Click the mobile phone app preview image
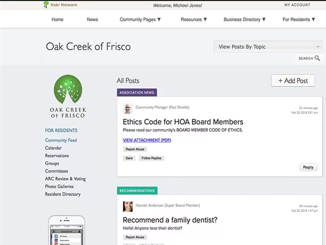The width and height of the screenshot is (326, 245). point(66,230)
